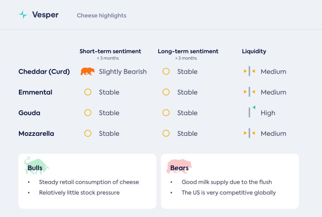The height and width of the screenshot is (217, 322).
Task: Click the Vesper star logo icon
Action: point(23,15)
